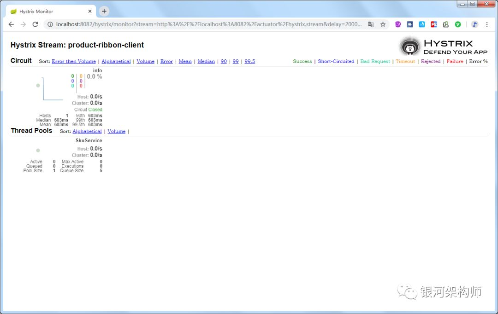The width and height of the screenshot is (498, 314).
Task: Open the blue arrow extension icon
Action: 410,24
